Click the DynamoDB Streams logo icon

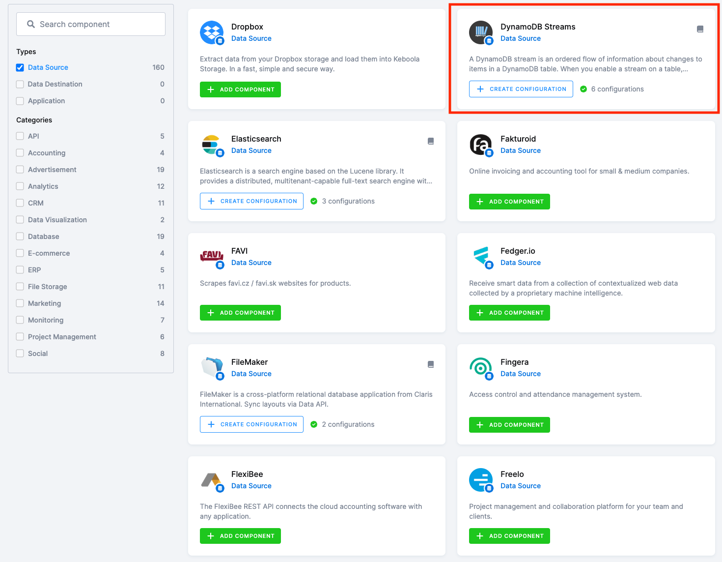coord(481,32)
